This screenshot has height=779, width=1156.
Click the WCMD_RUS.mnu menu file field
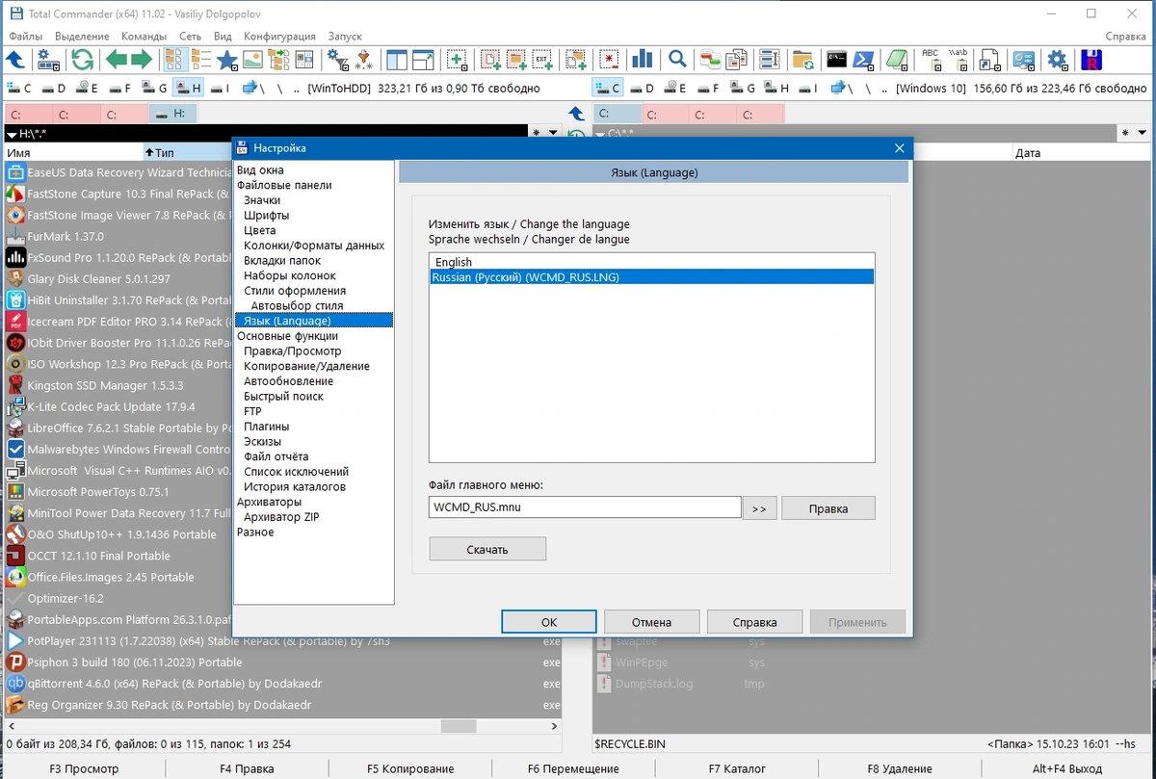[585, 507]
